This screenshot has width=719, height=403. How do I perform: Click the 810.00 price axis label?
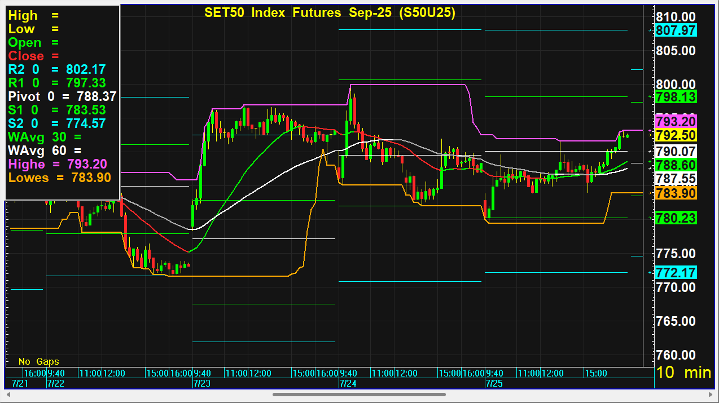676,17
